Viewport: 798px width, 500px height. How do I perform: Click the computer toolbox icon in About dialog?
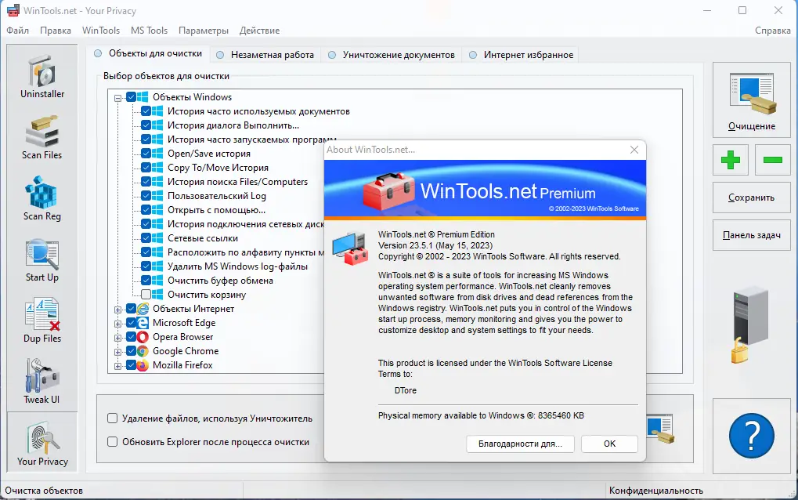pyautogui.click(x=350, y=248)
